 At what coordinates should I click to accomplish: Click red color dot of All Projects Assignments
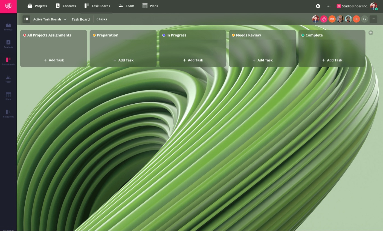tap(25, 35)
